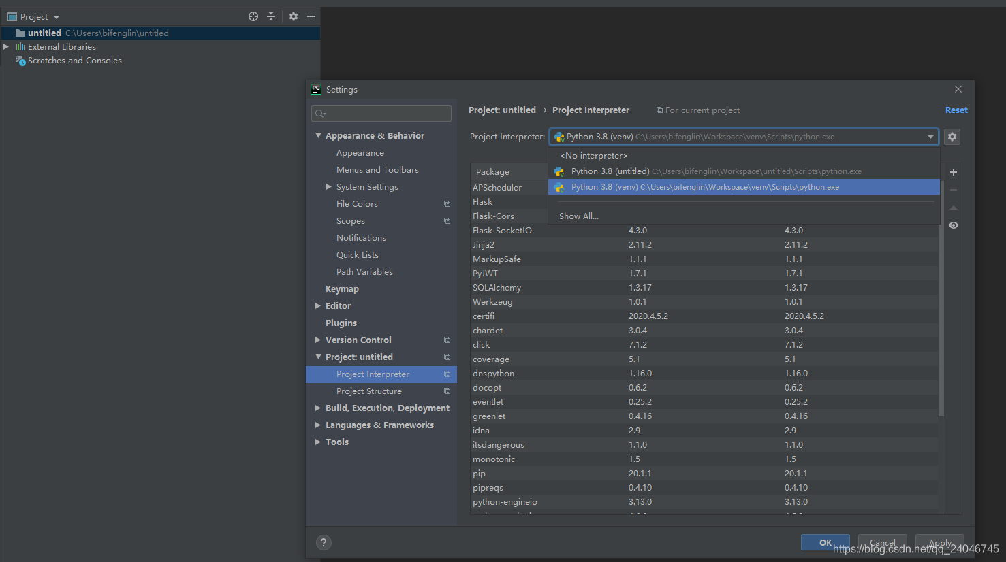Select the greenlet package row
Image resolution: width=1006 pixels, height=562 pixels.
[x=704, y=416]
